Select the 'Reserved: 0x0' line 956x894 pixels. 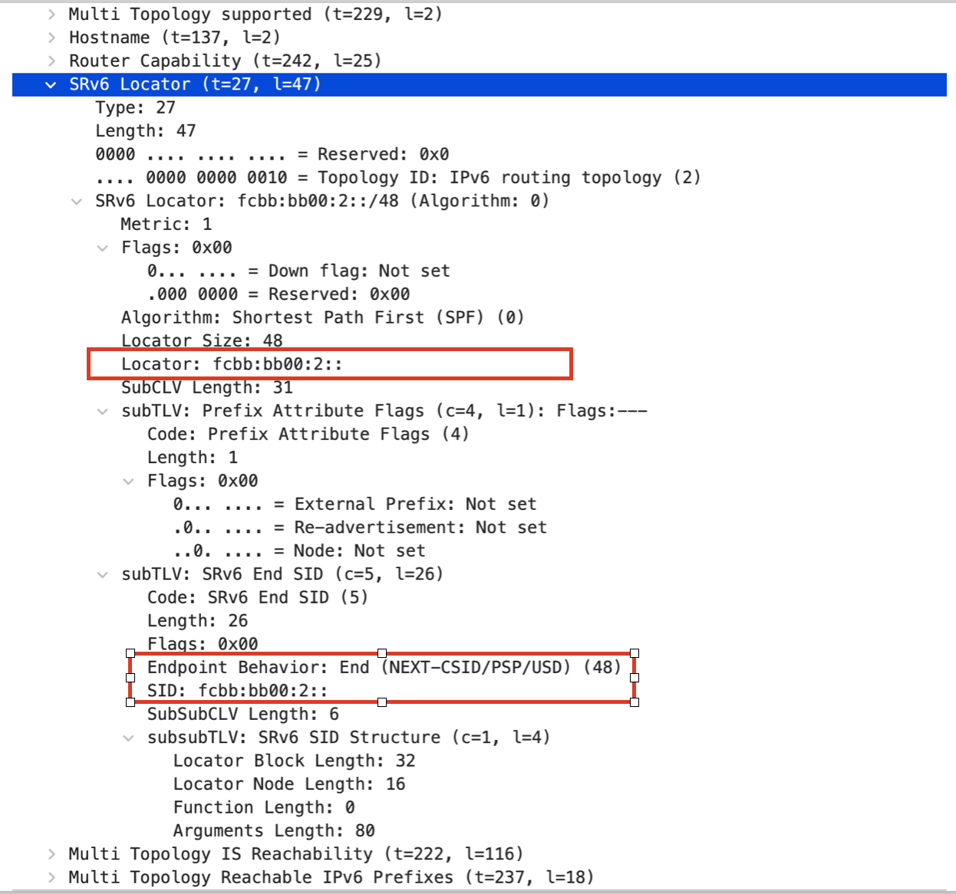(272, 154)
